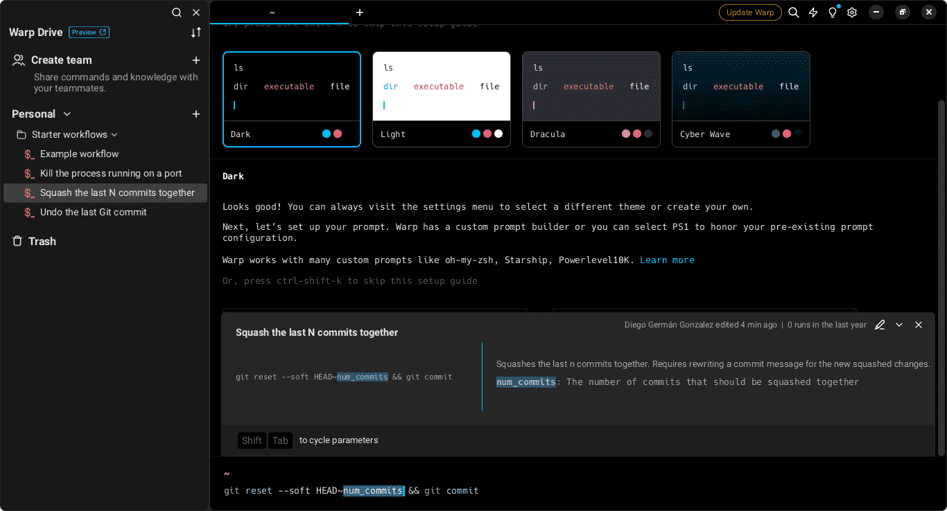This screenshot has height=511, width=947.
Task: Select the Cyber Wave theme card
Action: coord(741,99)
